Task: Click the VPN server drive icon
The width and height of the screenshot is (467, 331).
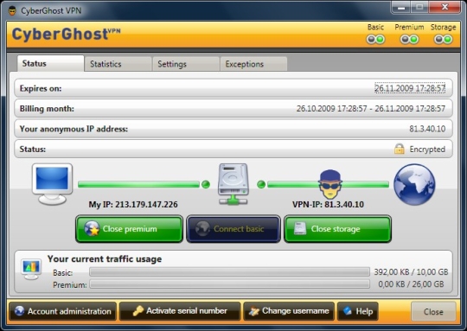Action: pos(233,184)
